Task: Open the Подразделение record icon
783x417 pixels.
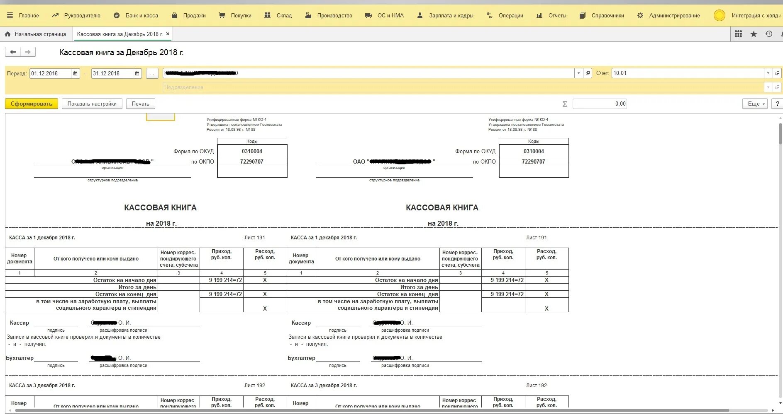Action: [x=777, y=87]
